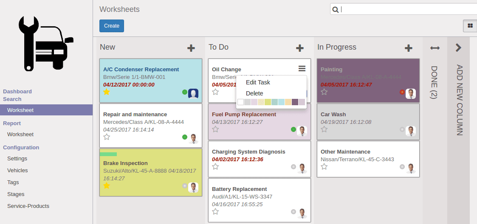Screen dimensions: 477x224
Task: Click plus icon in To Do column
Action: (x=300, y=48)
